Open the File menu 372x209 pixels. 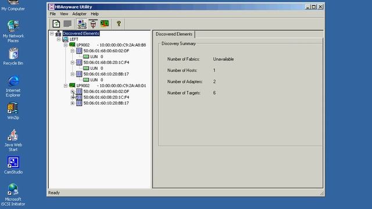tap(53, 14)
